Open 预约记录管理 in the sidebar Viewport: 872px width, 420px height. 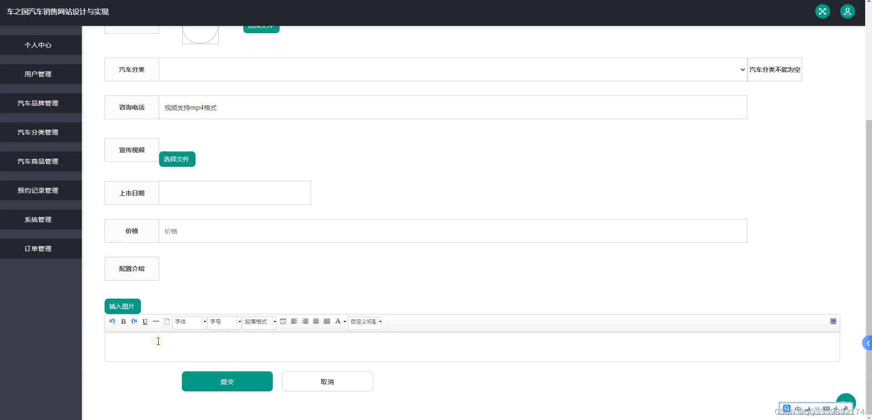tap(41, 190)
